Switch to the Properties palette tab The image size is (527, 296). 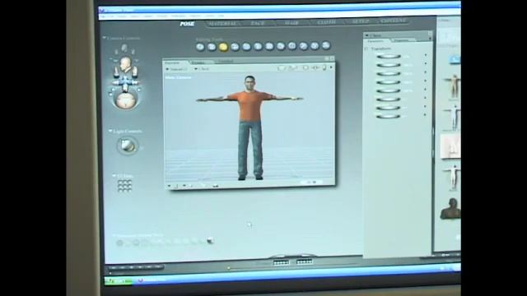tap(401, 40)
